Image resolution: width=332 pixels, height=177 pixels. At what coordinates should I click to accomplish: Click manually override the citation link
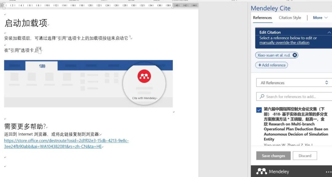coord(284,42)
